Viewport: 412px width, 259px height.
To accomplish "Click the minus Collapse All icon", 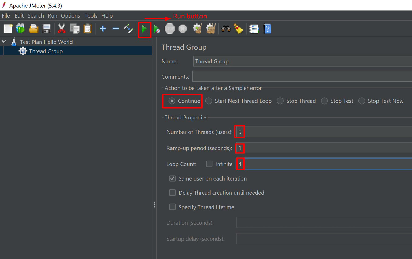I will (x=116, y=29).
